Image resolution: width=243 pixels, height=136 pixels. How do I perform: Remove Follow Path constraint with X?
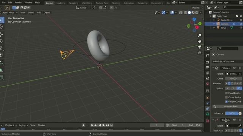click(x=240, y=68)
